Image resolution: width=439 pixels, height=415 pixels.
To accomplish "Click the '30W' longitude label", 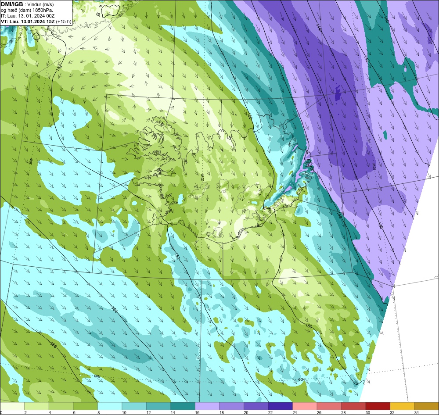I will click(x=31, y=161).
